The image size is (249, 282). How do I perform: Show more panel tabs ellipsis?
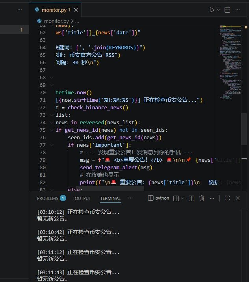pyautogui.click(x=130, y=198)
